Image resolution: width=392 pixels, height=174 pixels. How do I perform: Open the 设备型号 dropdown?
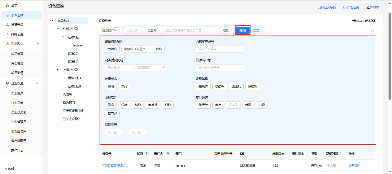135,30
